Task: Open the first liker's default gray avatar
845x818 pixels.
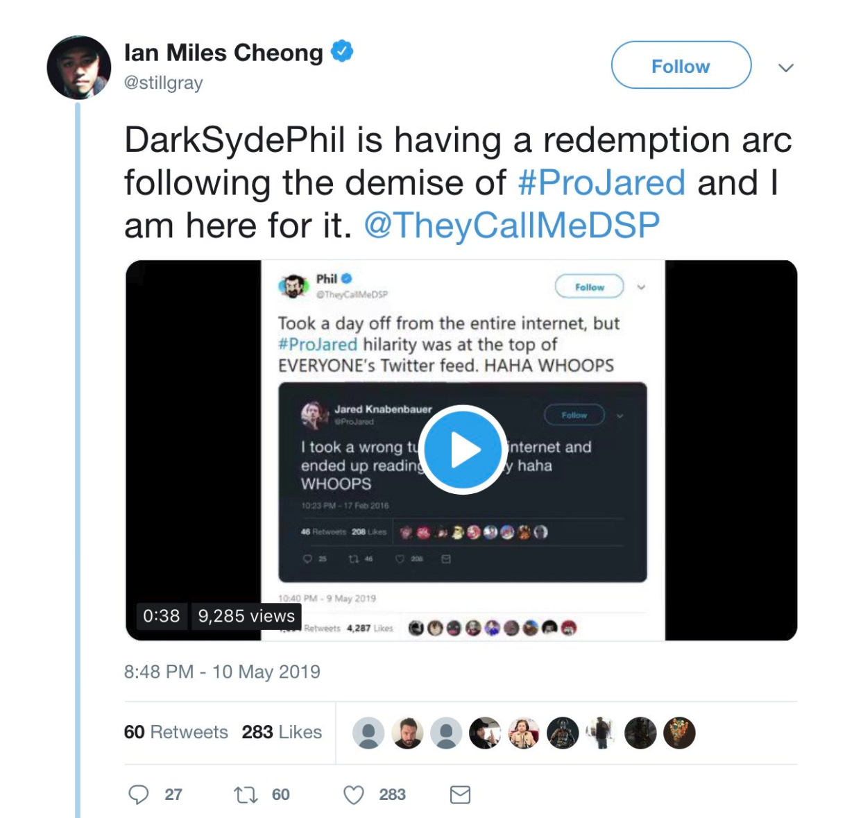Action: click(368, 733)
